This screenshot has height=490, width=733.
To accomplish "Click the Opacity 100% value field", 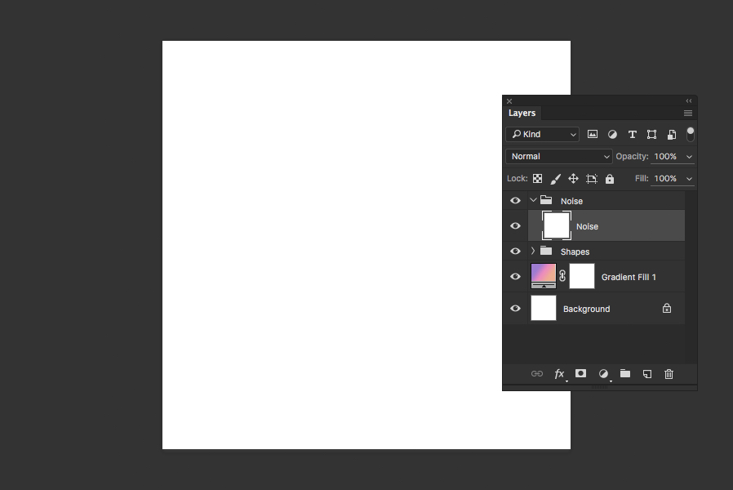I will [666, 156].
